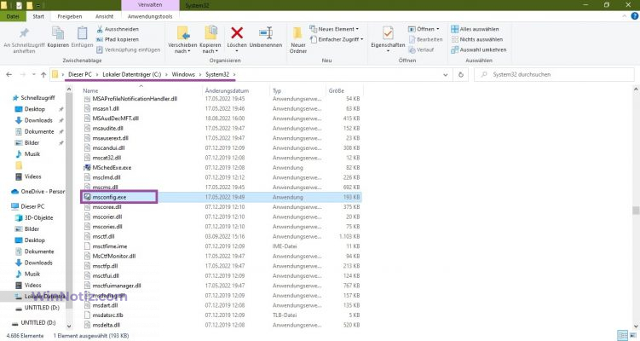The height and width of the screenshot is (341, 640).
Task: Open Einfacher Zugriff dropdown
Action: pos(337,39)
